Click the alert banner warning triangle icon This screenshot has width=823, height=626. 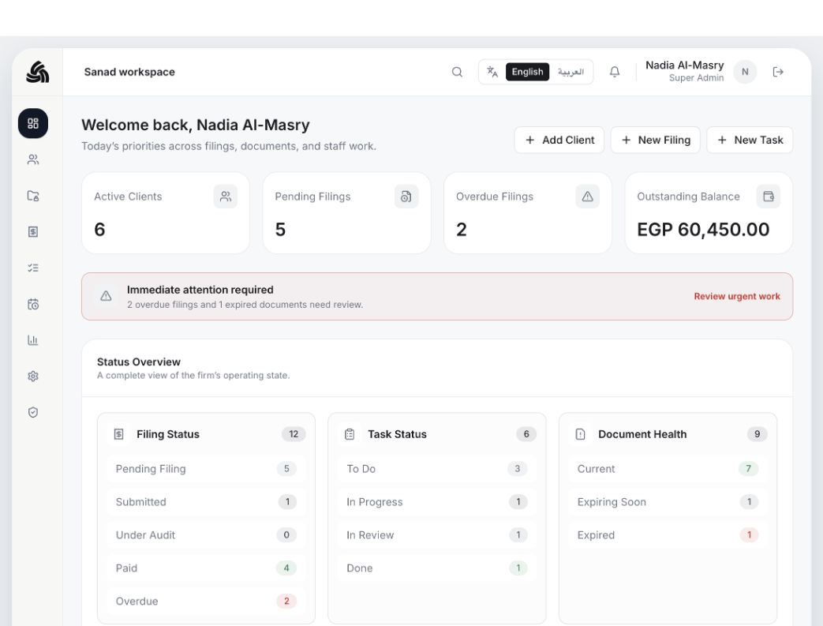point(106,296)
